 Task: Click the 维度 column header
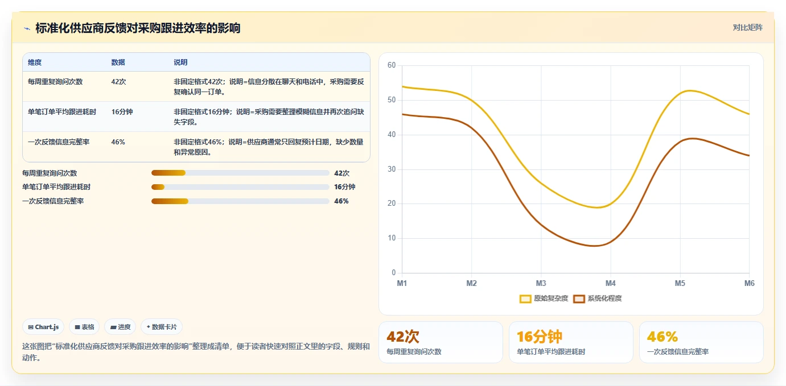[35, 63]
